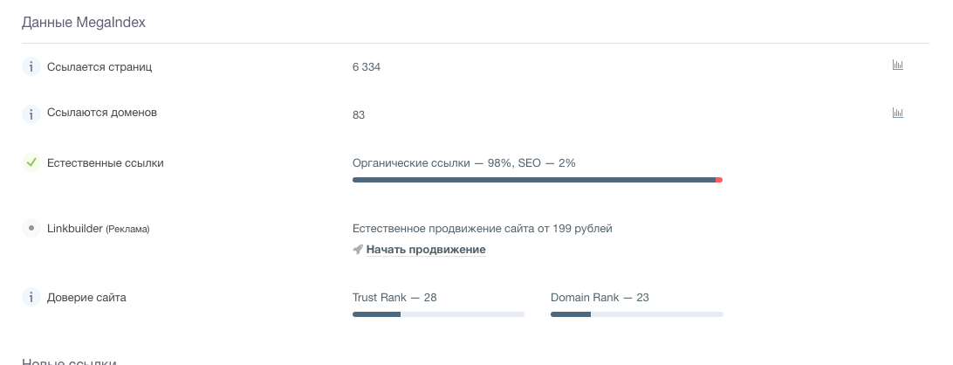This screenshot has height=365, width=953.
Task: Click grey dot icon beside Linkbuilder
Action: [31, 228]
